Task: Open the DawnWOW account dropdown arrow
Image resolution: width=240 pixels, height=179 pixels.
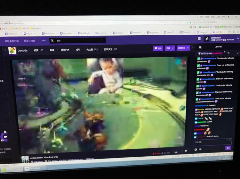Action: pyautogui.click(x=238, y=39)
